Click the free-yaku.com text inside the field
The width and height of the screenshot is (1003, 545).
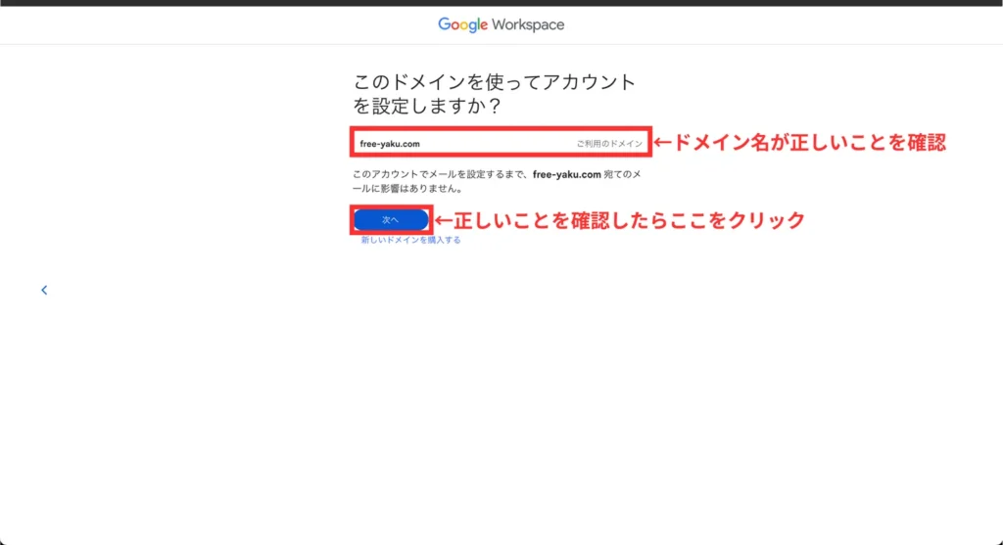390,144
